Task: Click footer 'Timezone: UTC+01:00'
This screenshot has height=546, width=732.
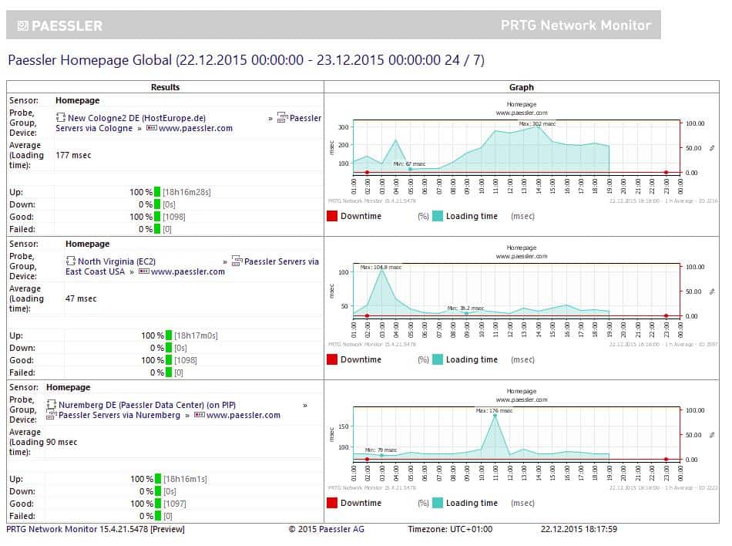Action: coord(450,529)
